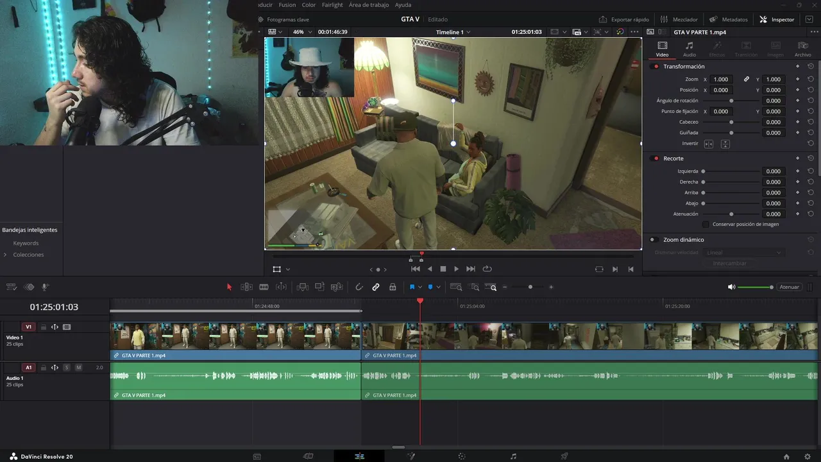Jump to first frame button
This screenshot has width=821, height=462.
(x=416, y=269)
